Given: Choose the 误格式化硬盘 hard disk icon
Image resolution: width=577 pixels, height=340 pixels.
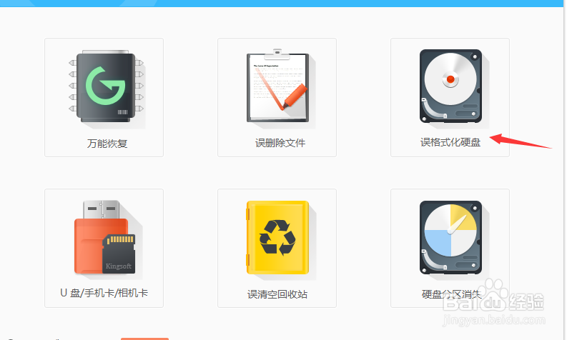Looking at the screenshot, I should pyautogui.click(x=450, y=86).
